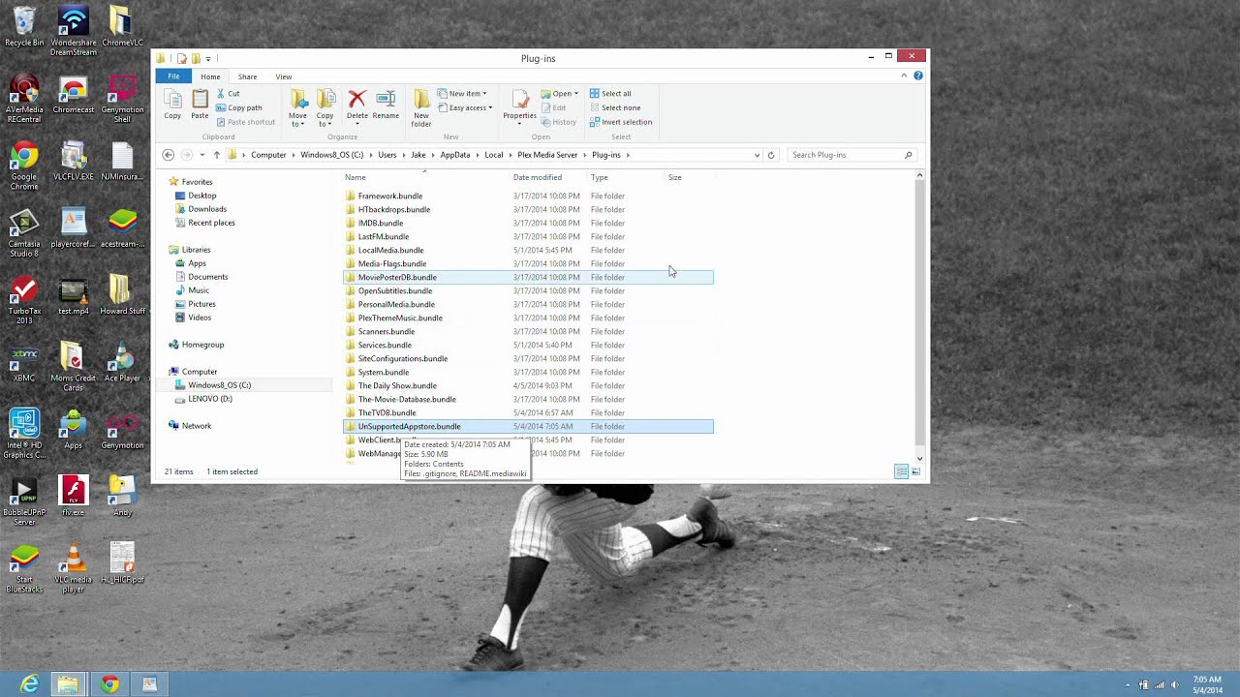Screen dimensions: 1240x697
Task: Open Recycle Bin on desktop
Action: 24,27
